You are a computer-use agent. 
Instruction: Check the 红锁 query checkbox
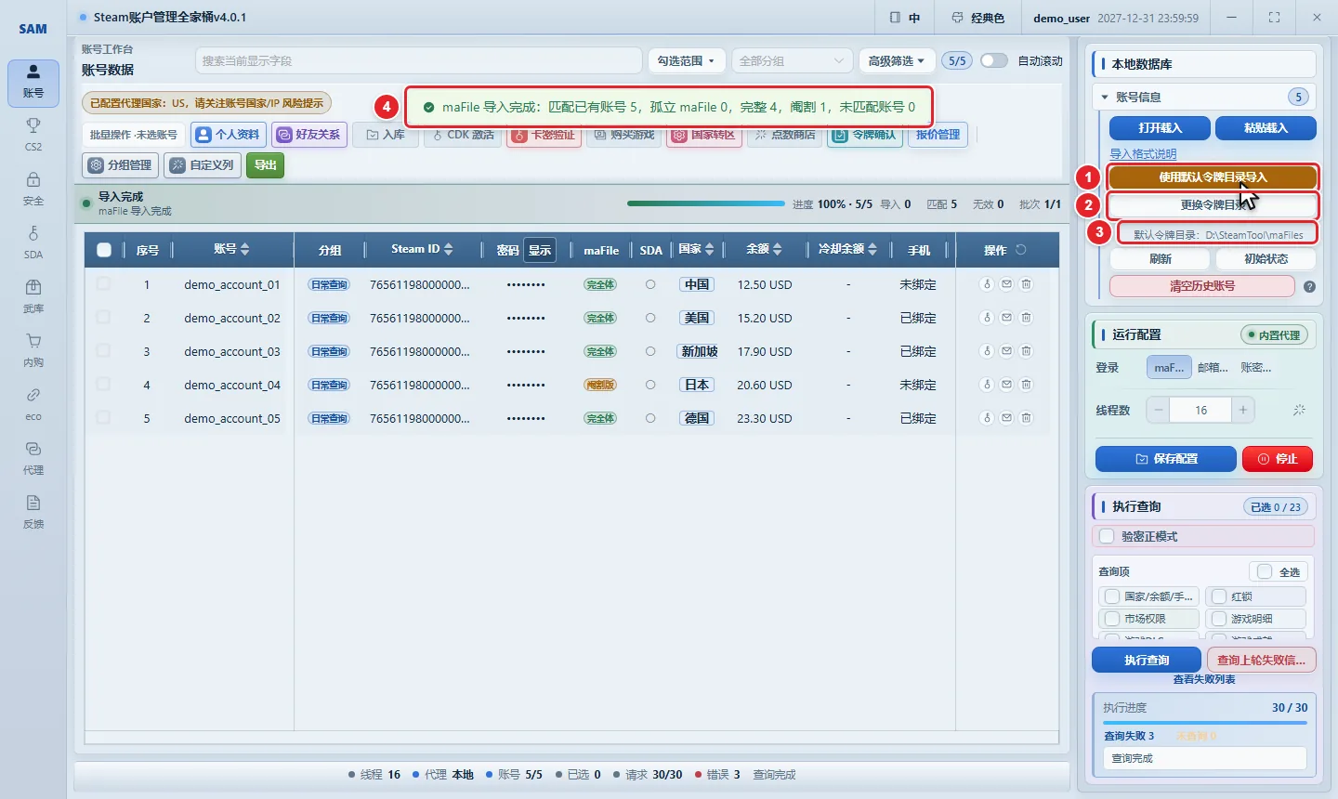click(1219, 596)
